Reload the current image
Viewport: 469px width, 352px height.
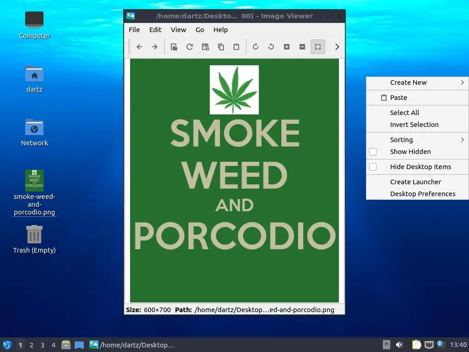190,47
